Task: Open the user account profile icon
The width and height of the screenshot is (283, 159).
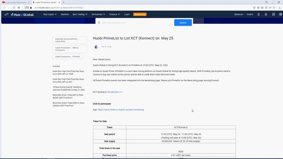Action: (x=258, y=14)
